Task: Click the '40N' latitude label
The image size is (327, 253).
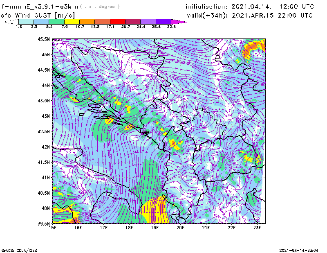Action: tap(46, 208)
